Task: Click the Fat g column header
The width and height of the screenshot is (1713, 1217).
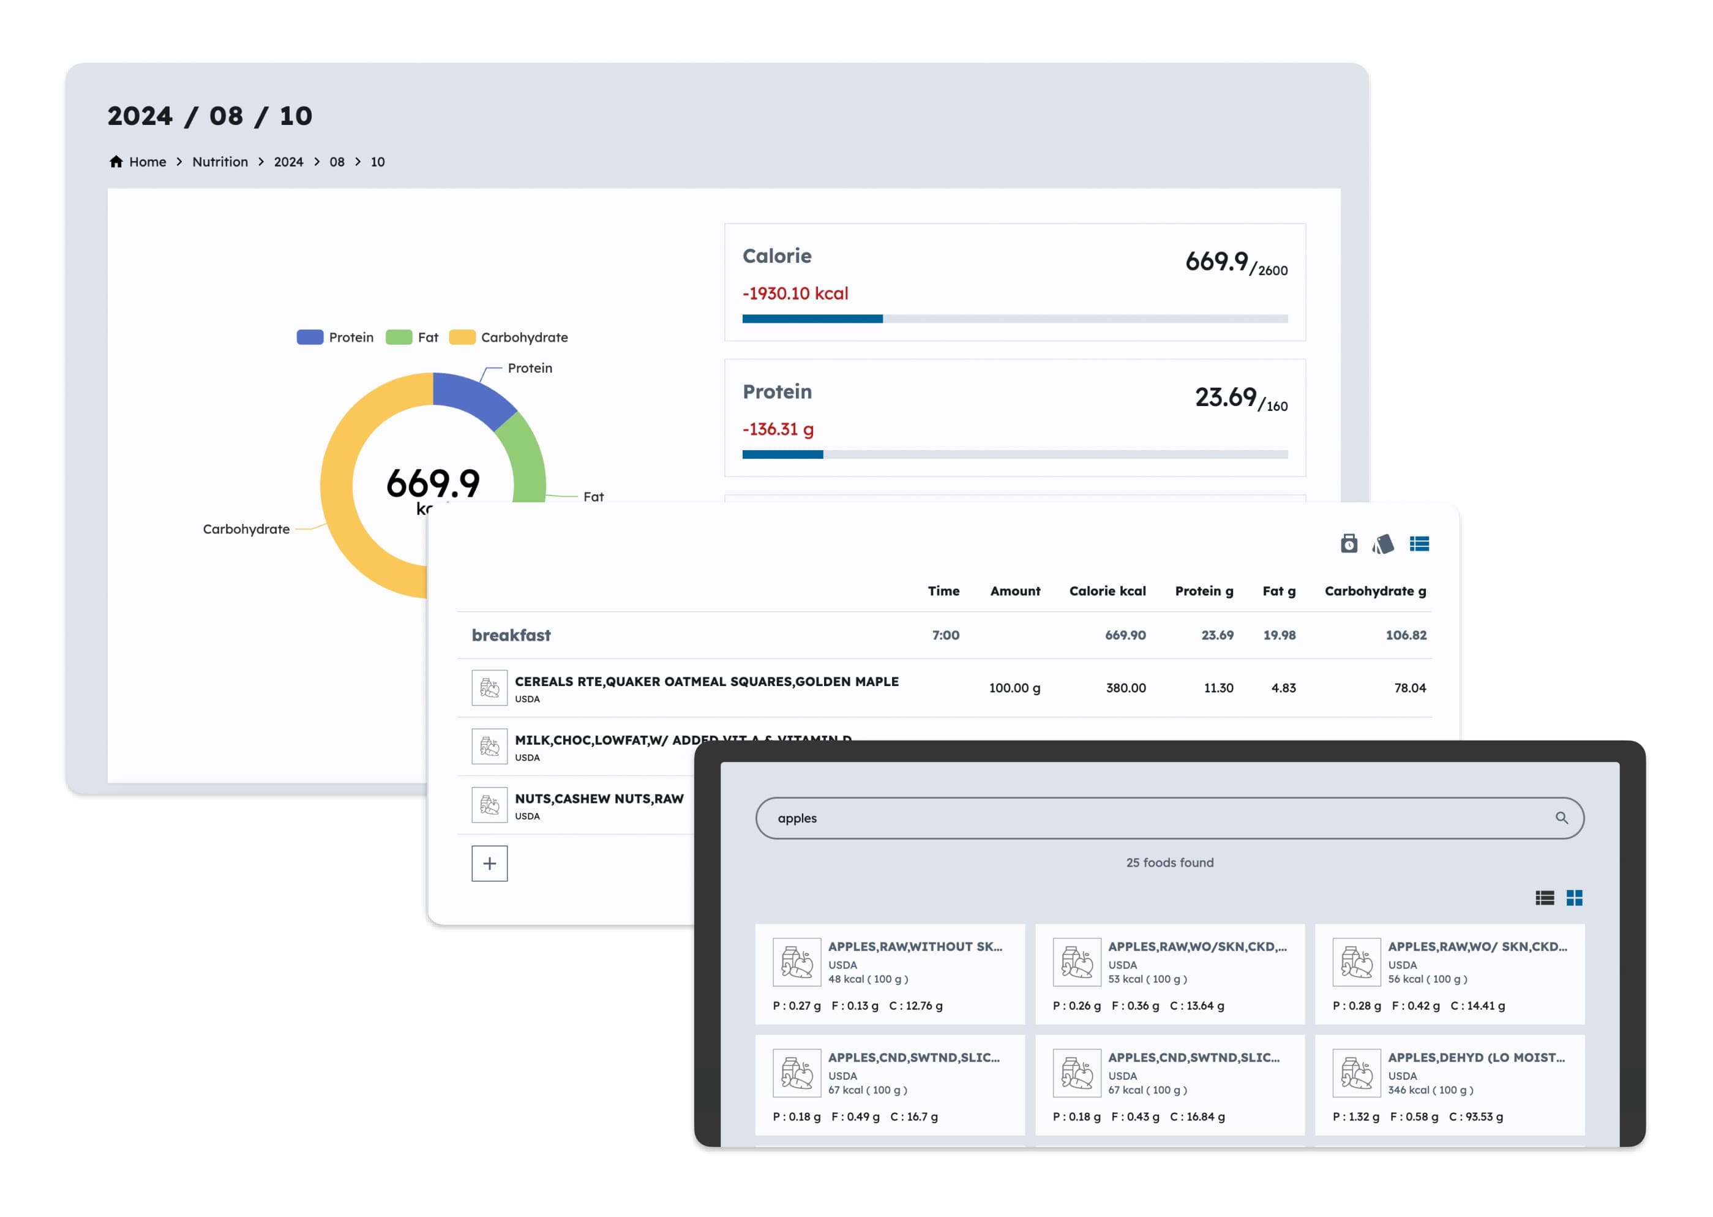Action: tap(1278, 590)
